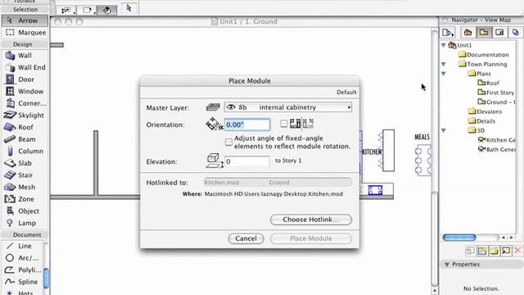Collapse the Unit1 tree node

(x=444, y=45)
